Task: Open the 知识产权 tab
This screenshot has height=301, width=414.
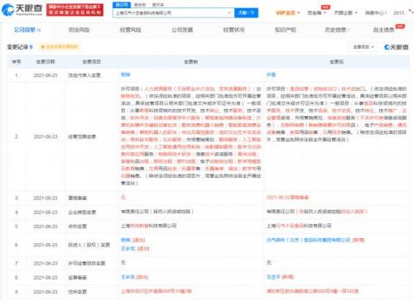Action: point(286,30)
